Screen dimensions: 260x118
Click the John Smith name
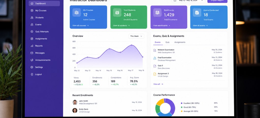pyautogui.click(x=83, y=101)
